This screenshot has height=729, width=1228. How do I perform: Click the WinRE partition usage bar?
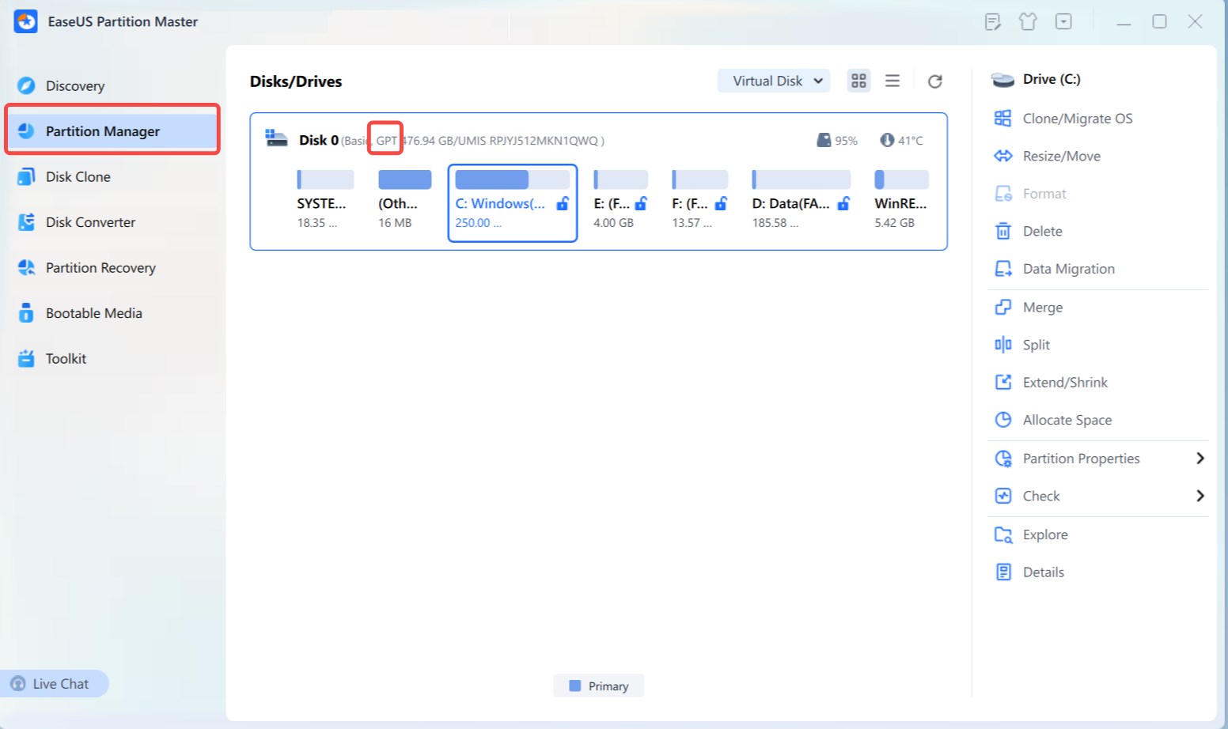coord(901,179)
